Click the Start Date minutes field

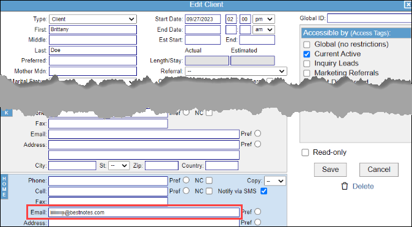pyautogui.click(x=245, y=19)
